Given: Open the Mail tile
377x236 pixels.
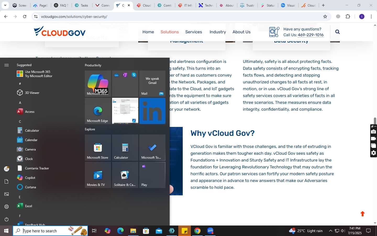Looking at the screenshot, I should pos(152,84).
